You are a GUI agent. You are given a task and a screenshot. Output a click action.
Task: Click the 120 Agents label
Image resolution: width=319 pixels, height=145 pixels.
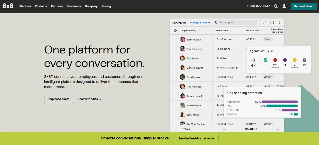point(179,23)
